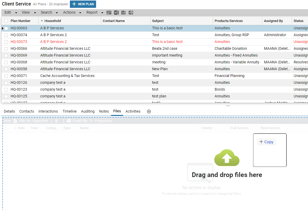Open the Interactions tab
The image size is (308, 210).
click(x=48, y=111)
